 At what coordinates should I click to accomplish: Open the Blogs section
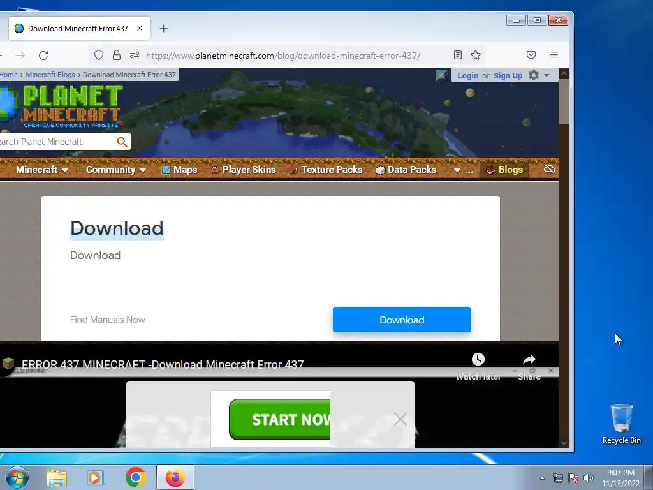pos(504,170)
